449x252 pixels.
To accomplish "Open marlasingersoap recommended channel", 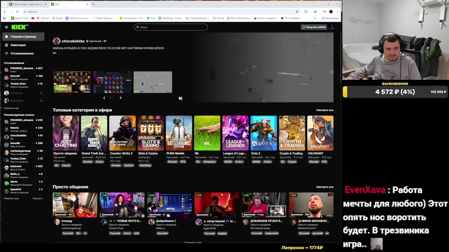I will point(23,152).
